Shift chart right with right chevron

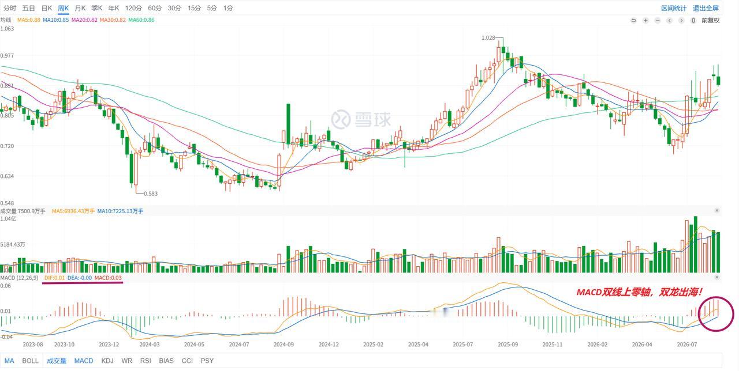[x=681, y=20]
